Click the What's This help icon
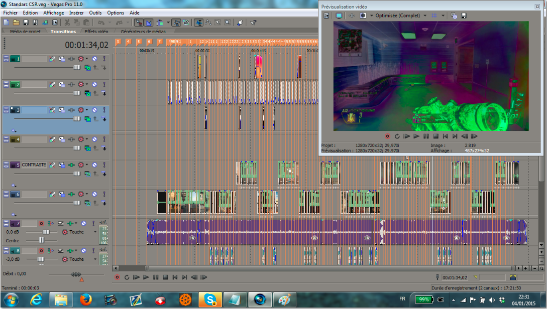This screenshot has height=309, width=547. click(x=254, y=22)
